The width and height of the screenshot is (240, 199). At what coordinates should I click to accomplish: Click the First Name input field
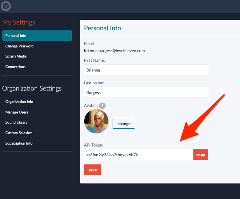point(146,70)
